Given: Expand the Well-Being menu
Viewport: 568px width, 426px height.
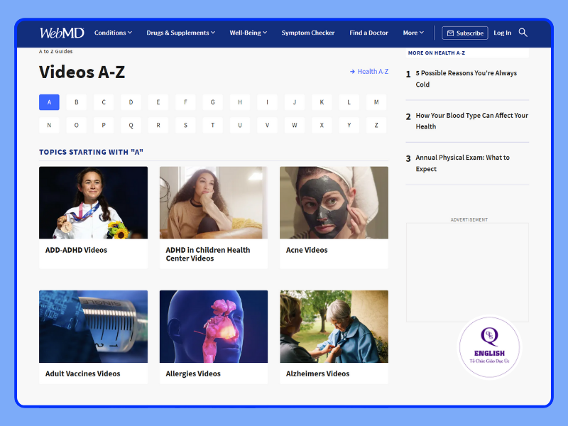Looking at the screenshot, I should point(248,33).
